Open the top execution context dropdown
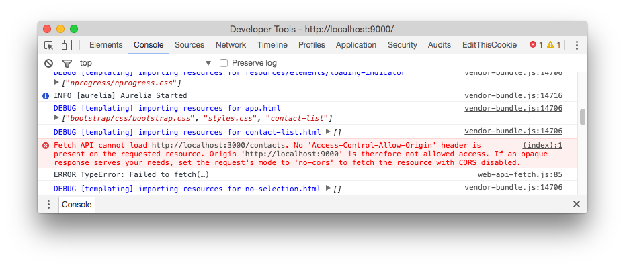 click(145, 63)
